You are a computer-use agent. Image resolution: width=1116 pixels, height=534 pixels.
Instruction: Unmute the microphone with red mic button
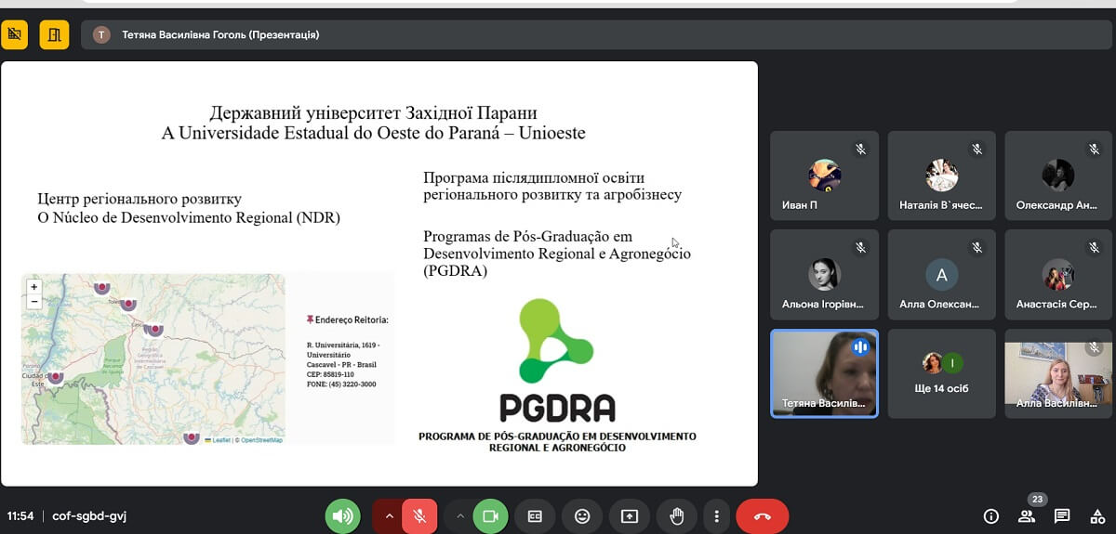tap(419, 516)
